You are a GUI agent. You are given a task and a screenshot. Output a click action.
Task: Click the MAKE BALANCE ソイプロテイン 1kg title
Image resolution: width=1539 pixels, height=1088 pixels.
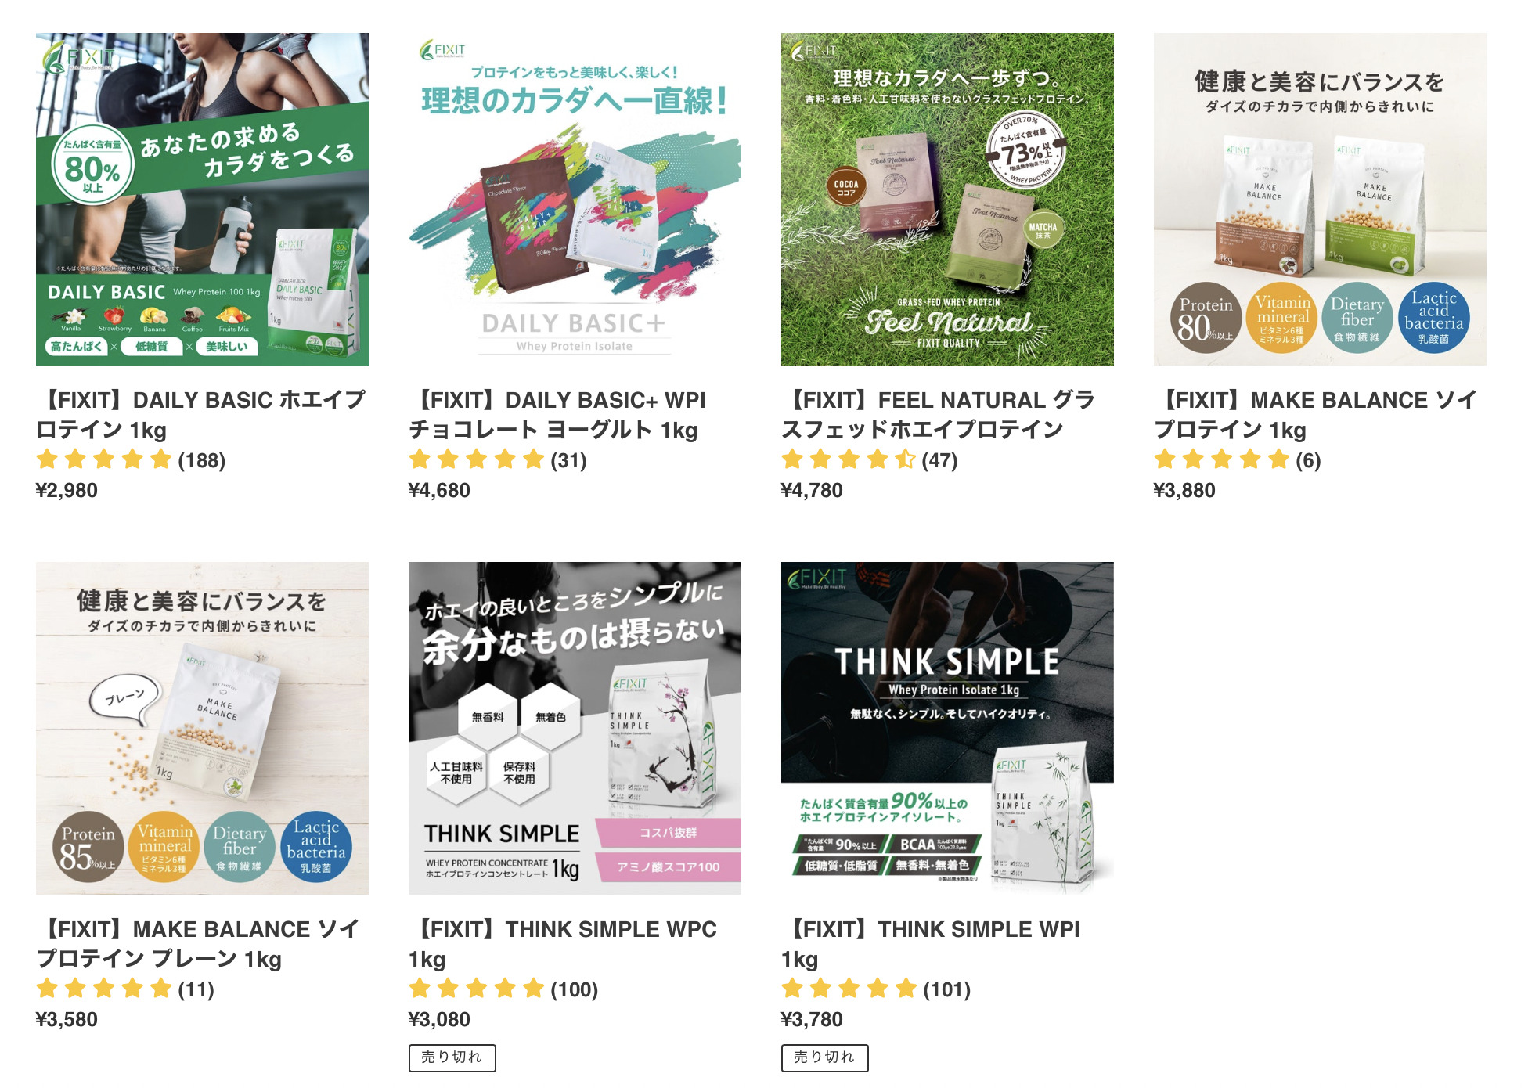(1315, 415)
